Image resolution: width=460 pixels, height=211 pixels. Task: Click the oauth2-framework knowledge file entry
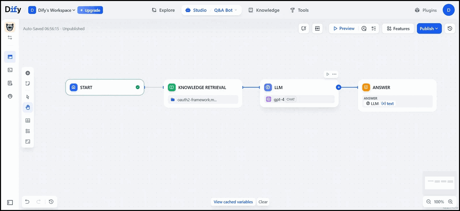[x=203, y=100]
